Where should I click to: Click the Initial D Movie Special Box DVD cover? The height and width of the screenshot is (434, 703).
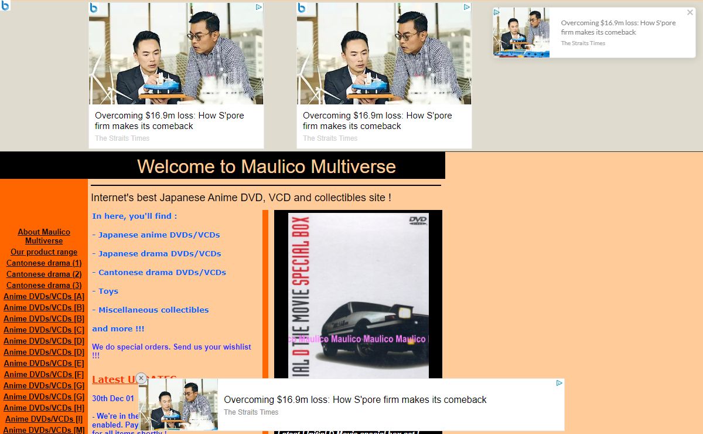tap(359, 296)
